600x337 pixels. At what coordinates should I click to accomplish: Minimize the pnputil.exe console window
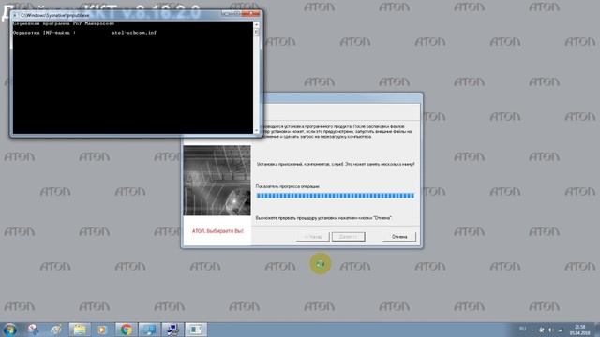[226, 14]
